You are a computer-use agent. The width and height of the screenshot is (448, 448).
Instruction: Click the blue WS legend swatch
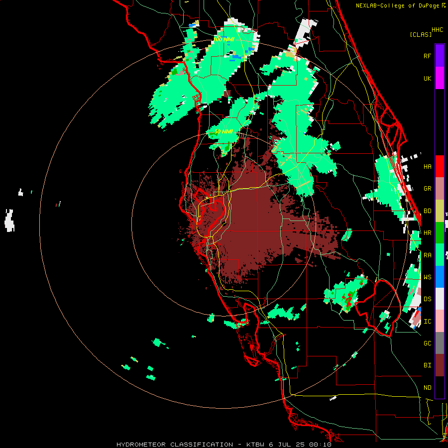(440, 277)
